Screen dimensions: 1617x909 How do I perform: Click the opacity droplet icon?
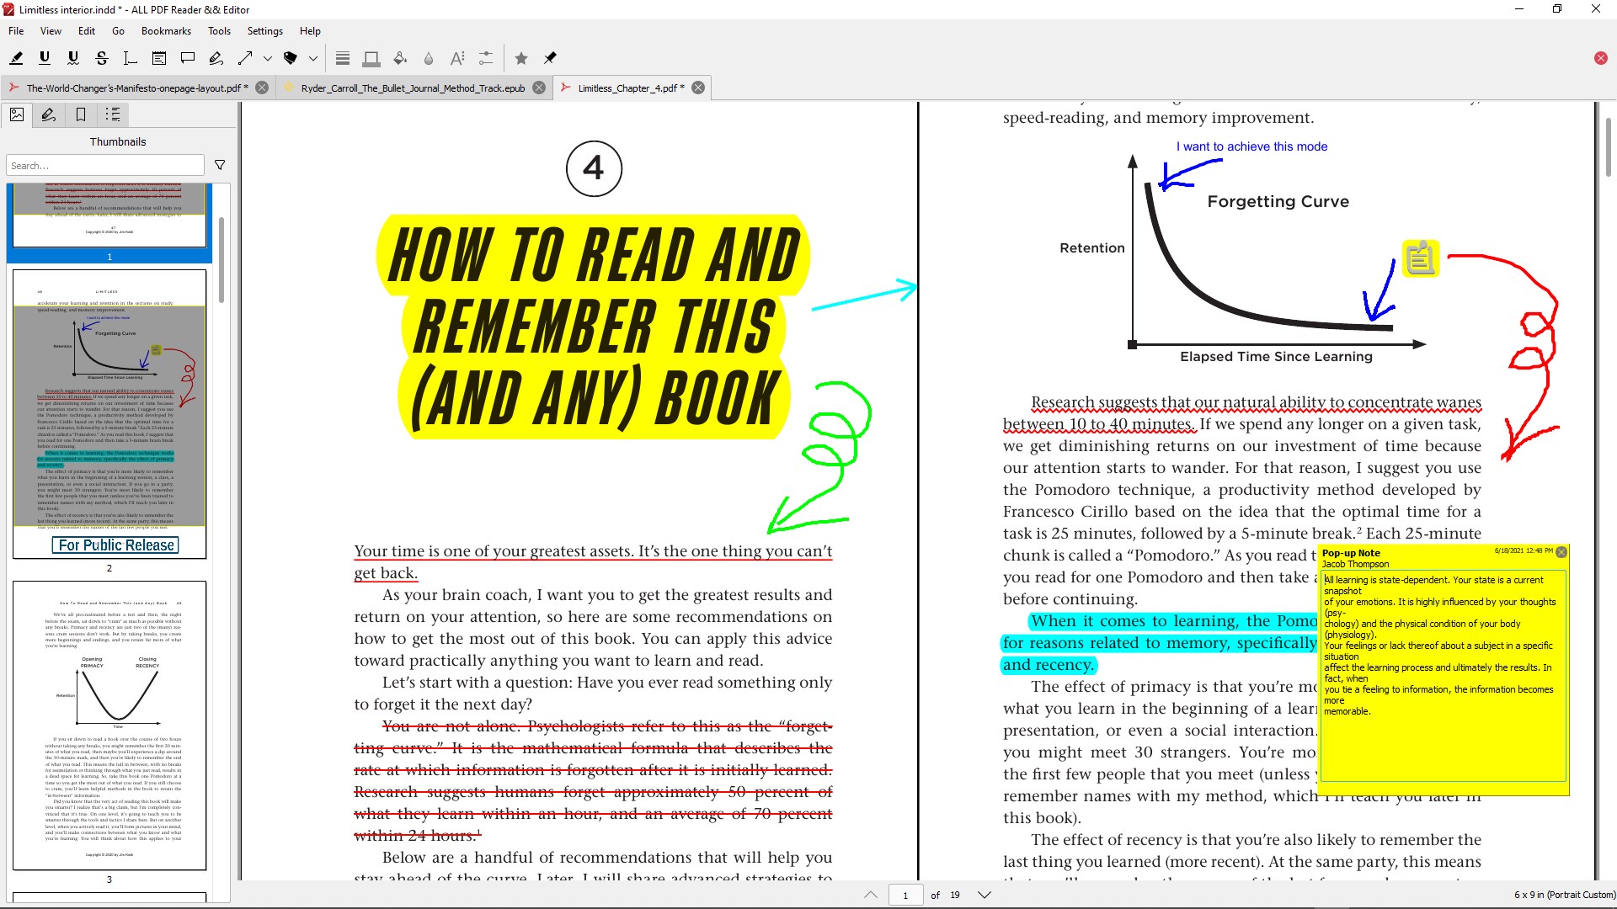point(429,58)
